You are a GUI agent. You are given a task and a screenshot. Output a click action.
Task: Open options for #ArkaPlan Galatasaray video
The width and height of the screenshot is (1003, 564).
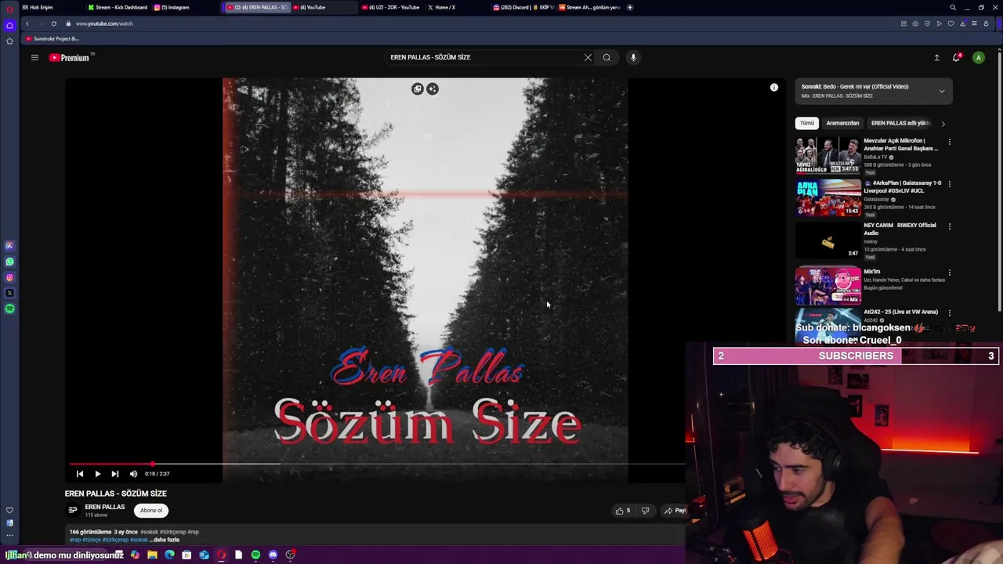949,184
